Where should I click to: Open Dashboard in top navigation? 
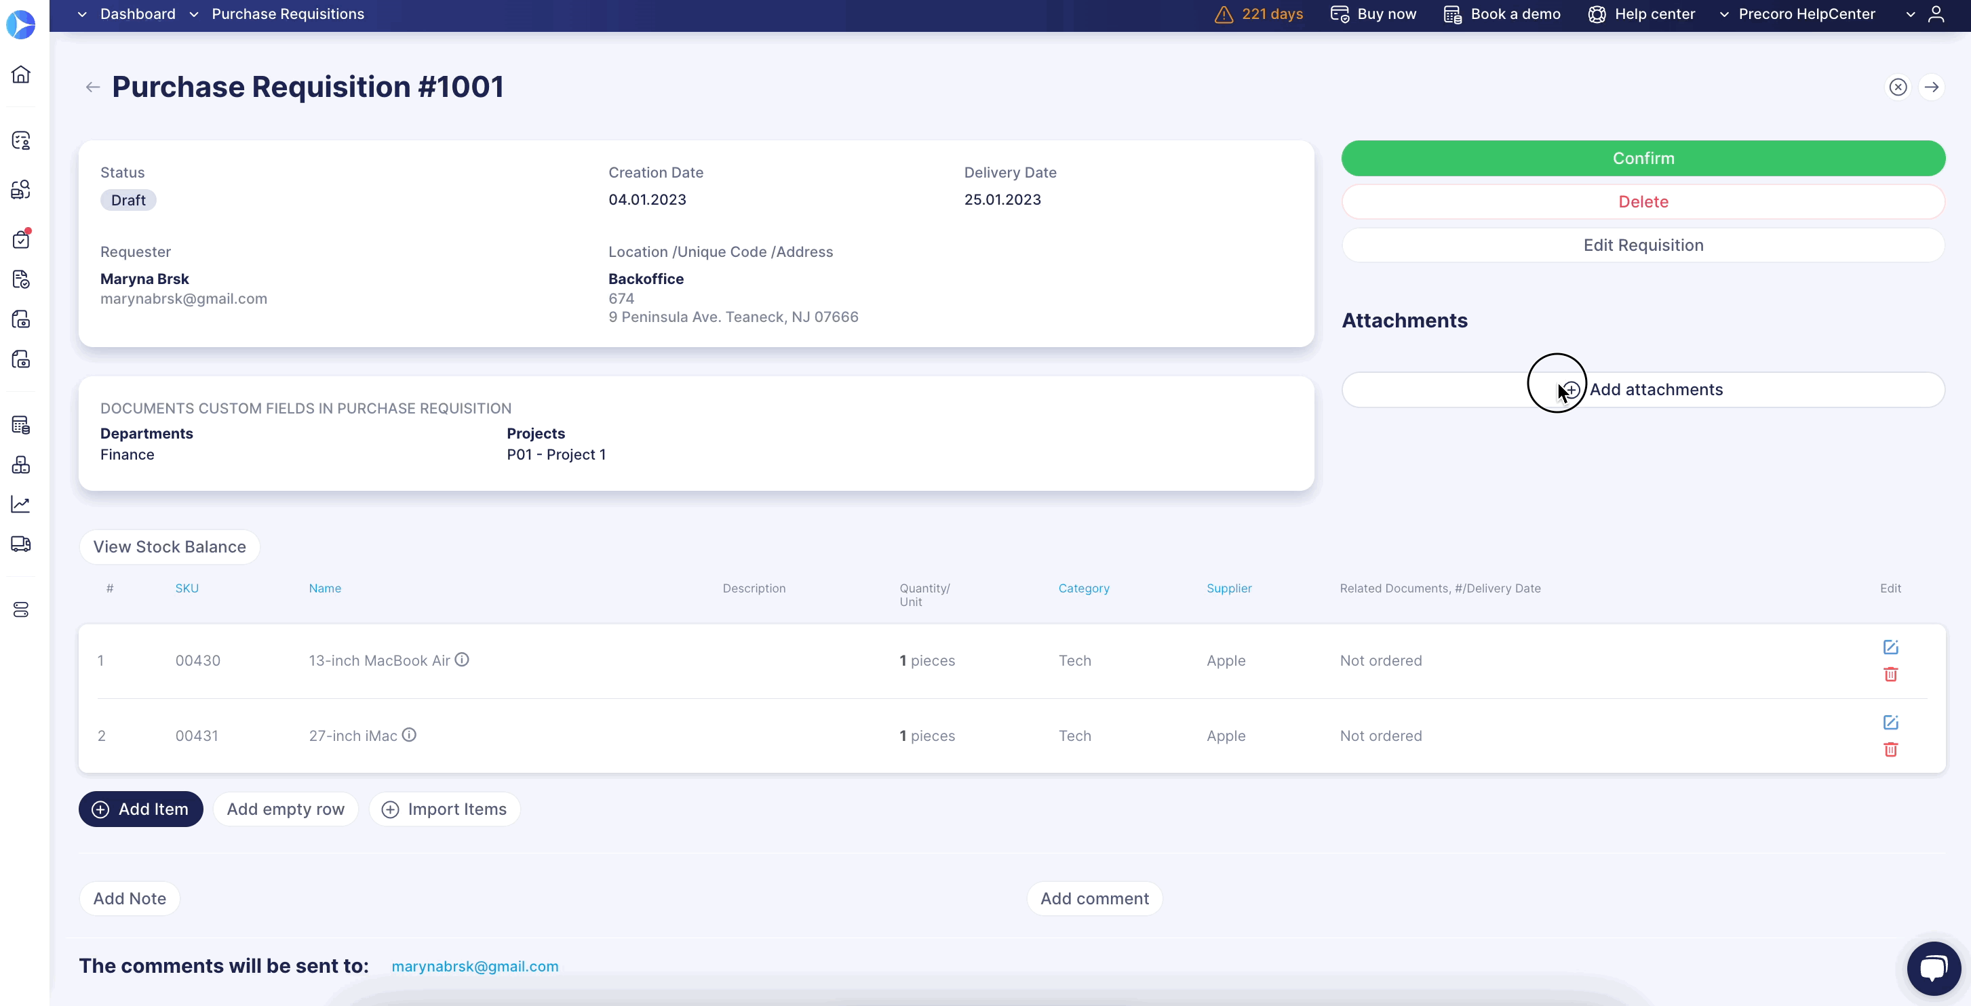tap(138, 14)
